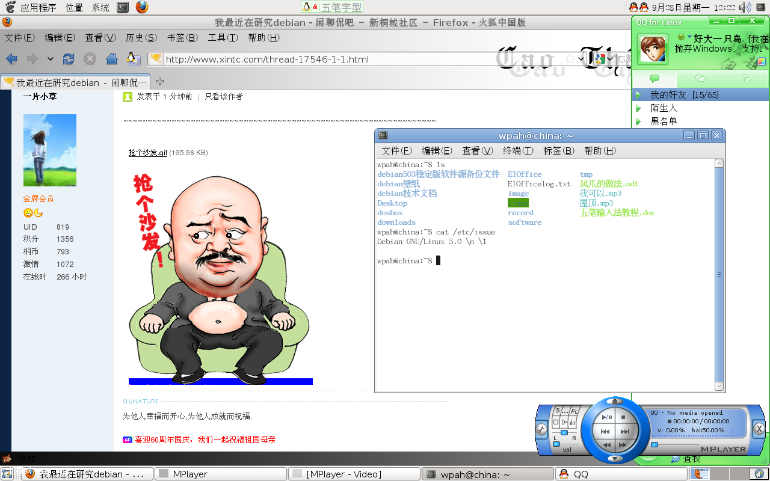Open the MPlayer equalizer bars icon
The height and width of the screenshot is (481, 770).
pyautogui.click(x=572, y=422)
